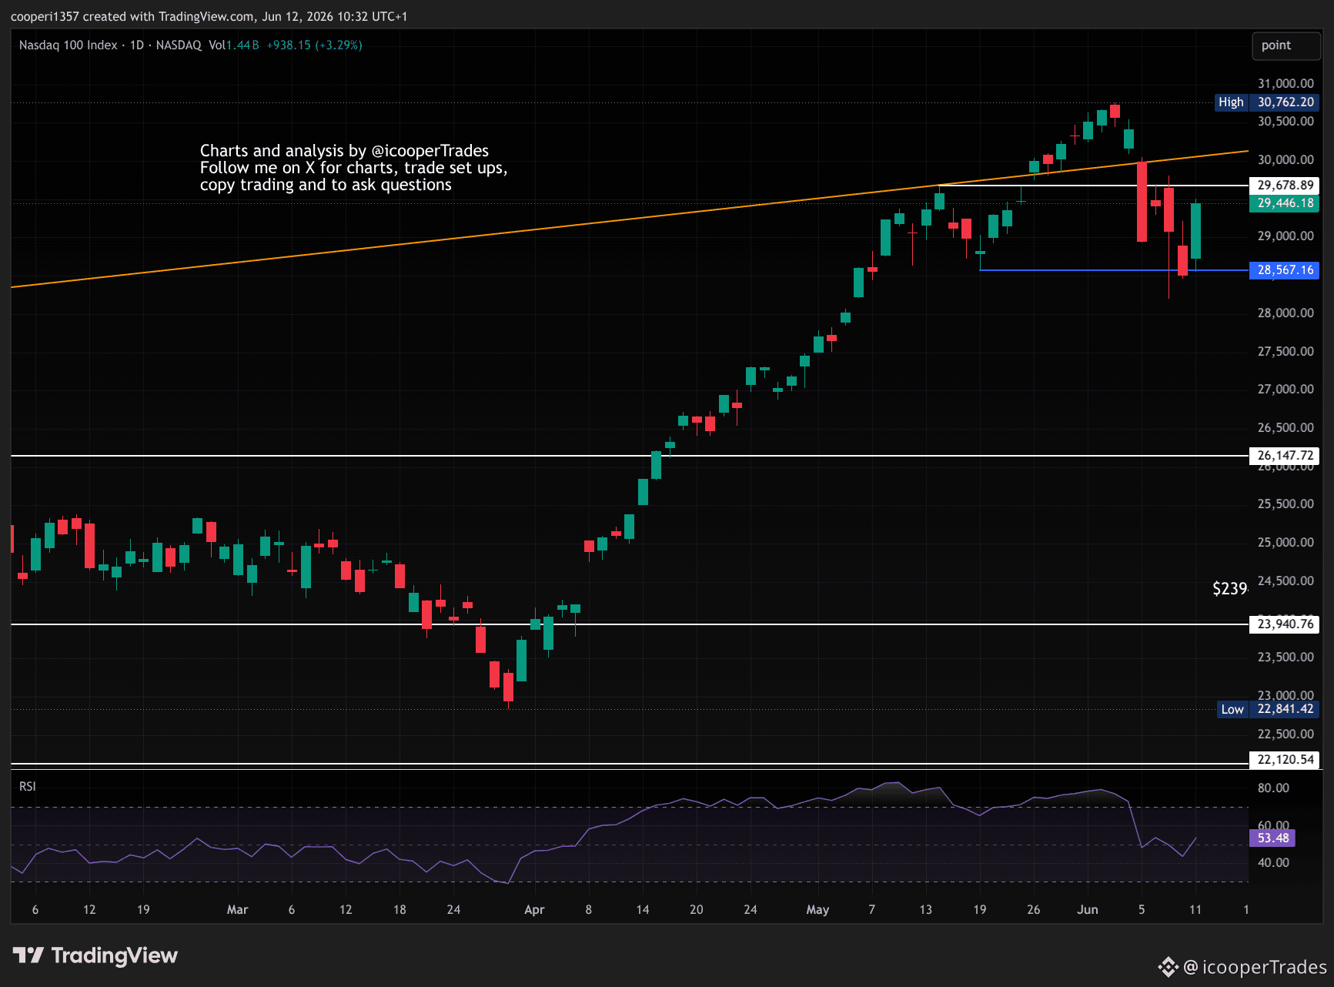Click the TradingView logo in the footer
This screenshot has height=987, width=1334.
[x=95, y=955]
